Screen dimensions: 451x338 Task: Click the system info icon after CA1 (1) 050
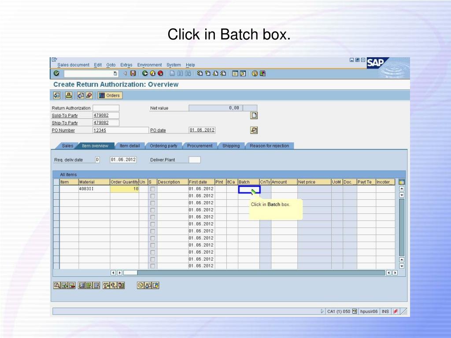tap(355, 311)
